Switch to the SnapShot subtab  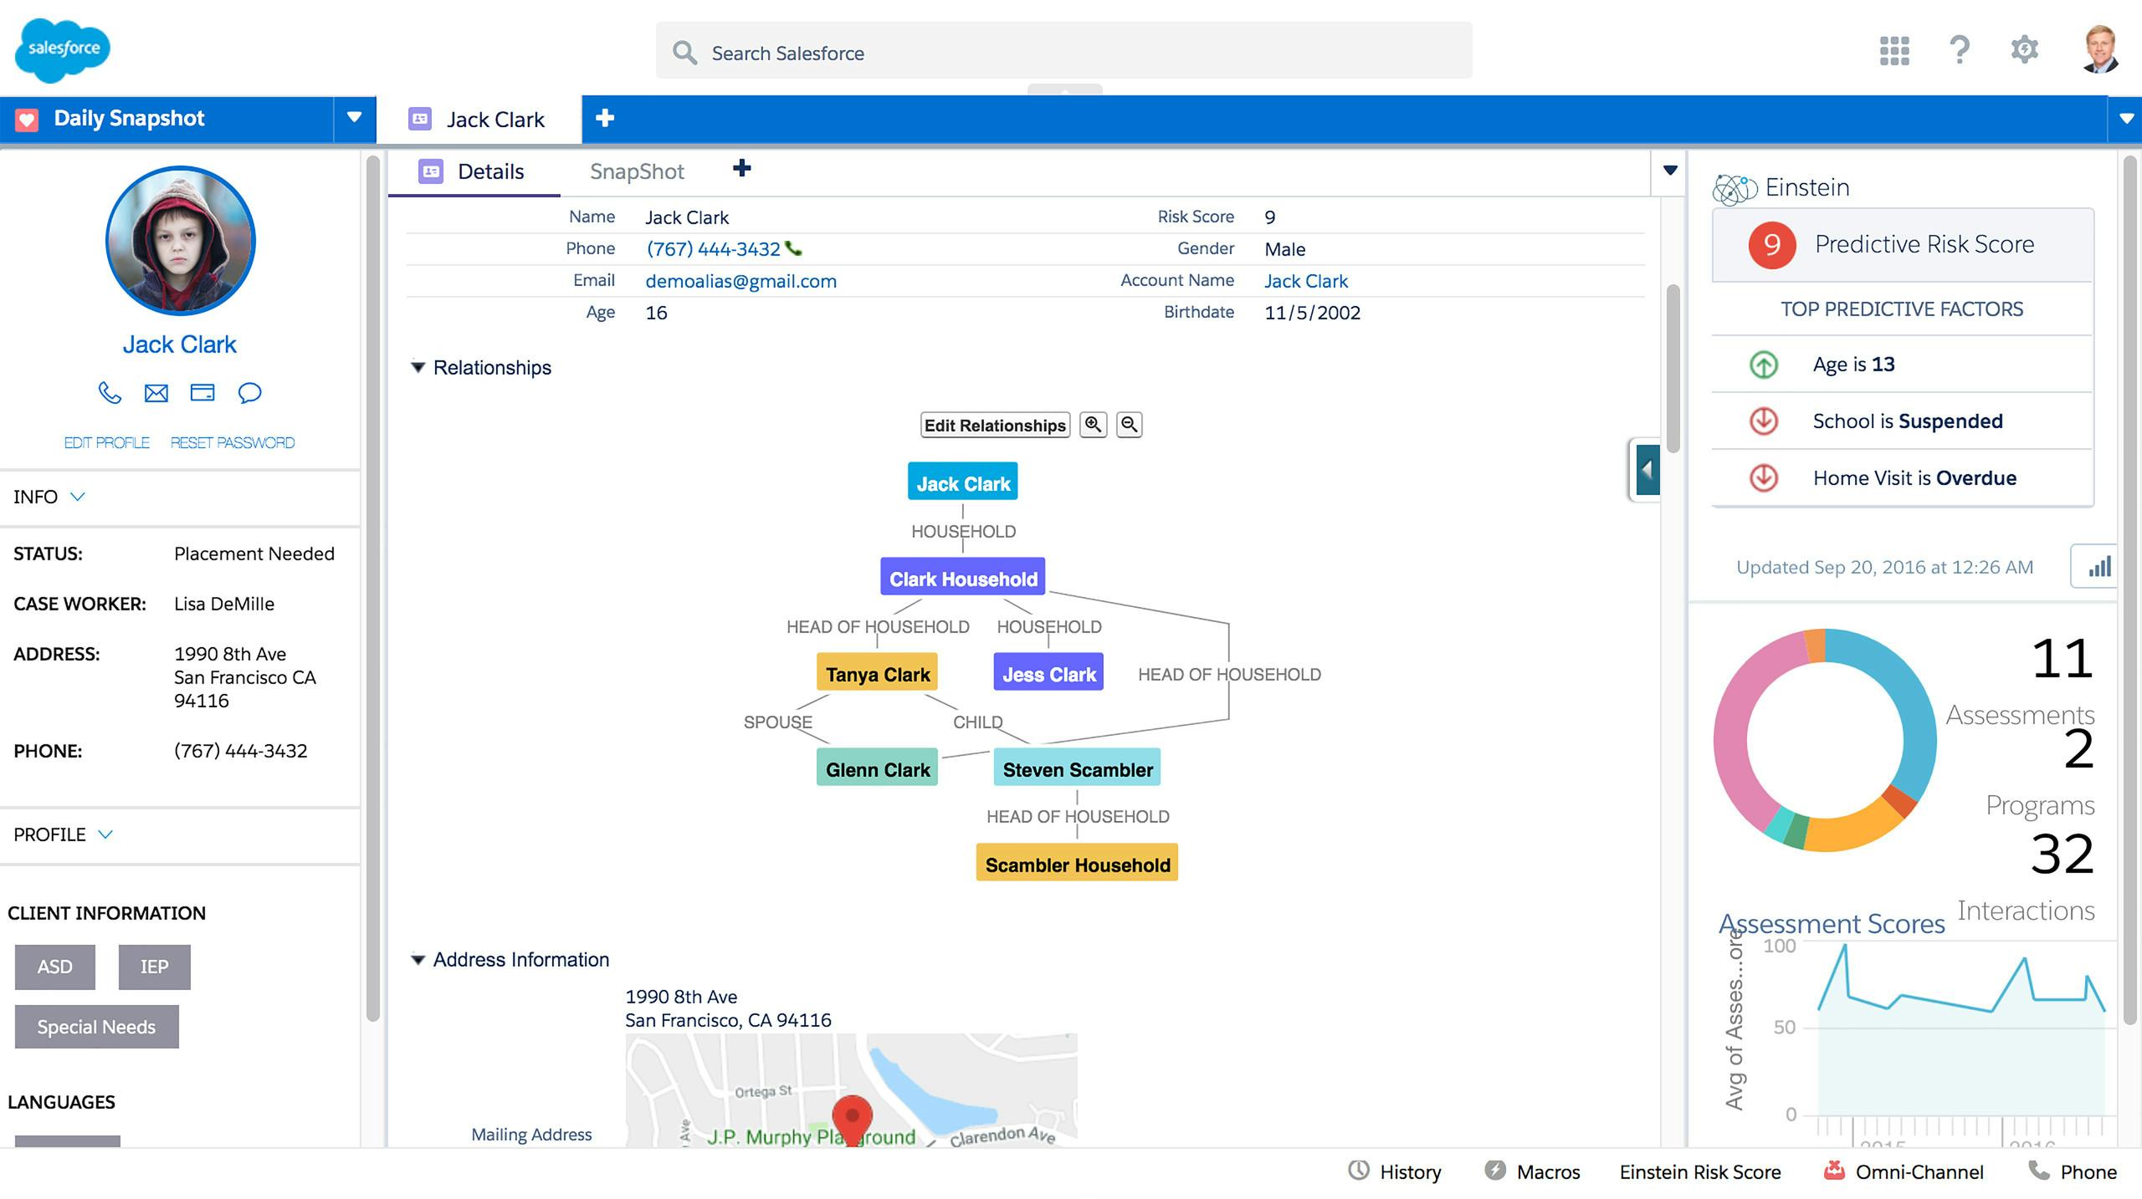(637, 171)
